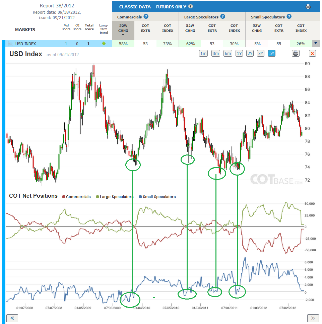Click the -5% Small Speculators cell
Screen dimensions: 322x324
pos(257,44)
